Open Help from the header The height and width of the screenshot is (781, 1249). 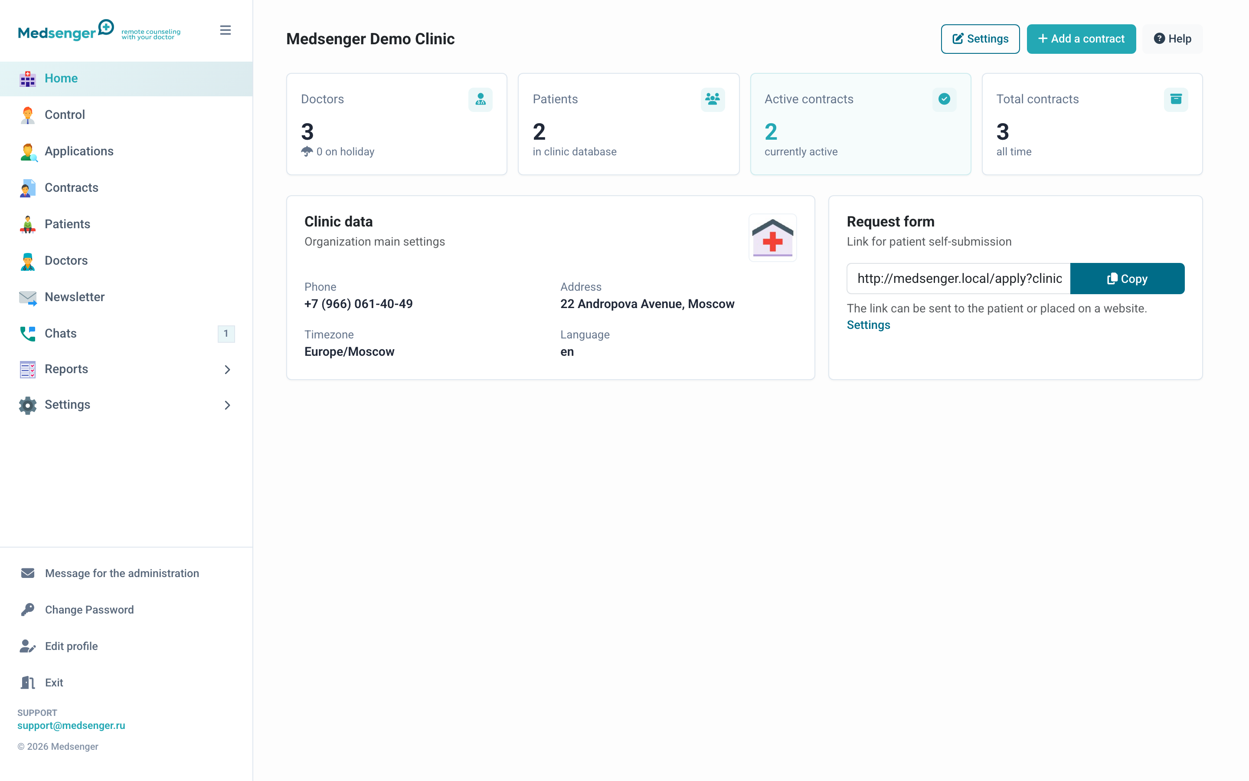tap(1172, 39)
